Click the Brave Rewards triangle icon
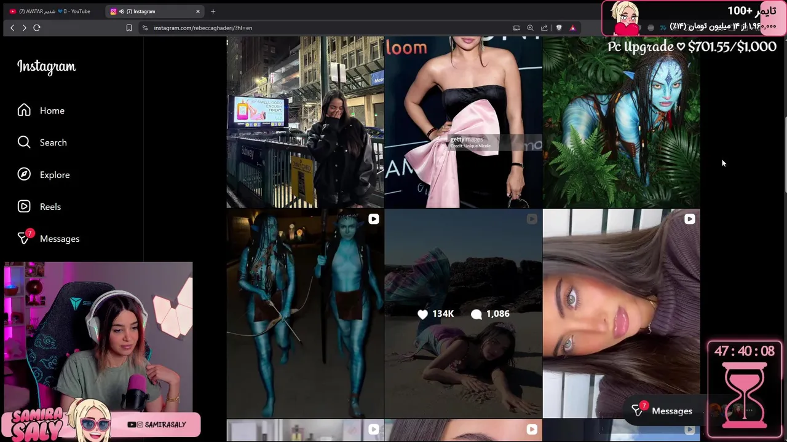Image resolution: width=787 pixels, height=442 pixels. 572,28
